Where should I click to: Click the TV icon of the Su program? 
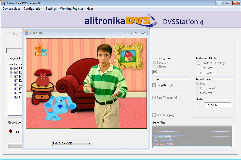16,85
